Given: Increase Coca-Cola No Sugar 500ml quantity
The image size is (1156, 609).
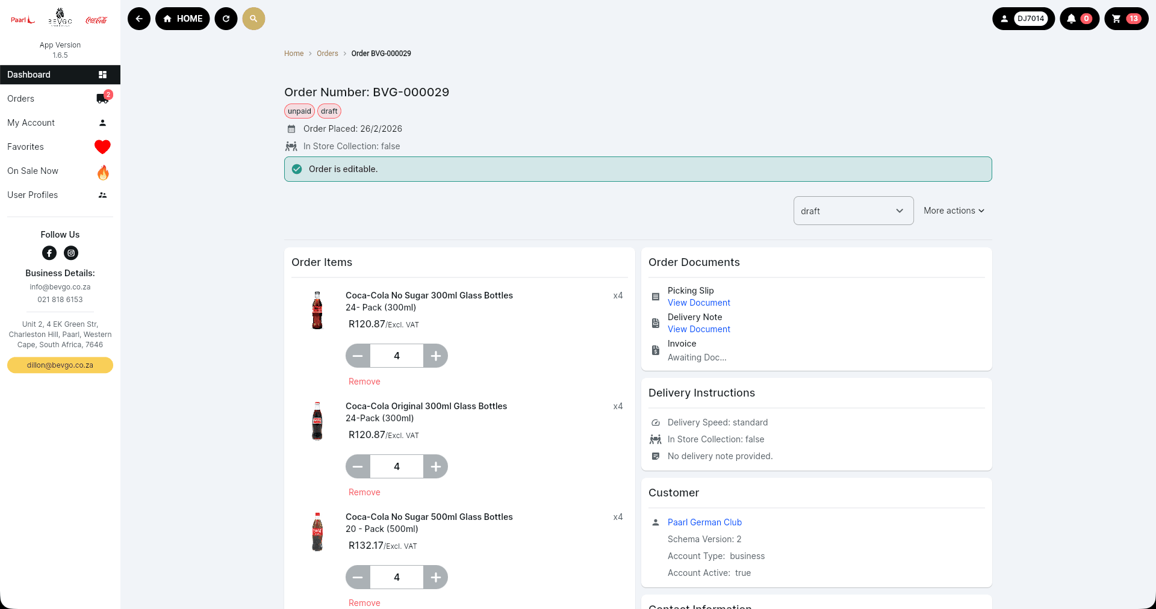Looking at the screenshot, I should 435,577.
